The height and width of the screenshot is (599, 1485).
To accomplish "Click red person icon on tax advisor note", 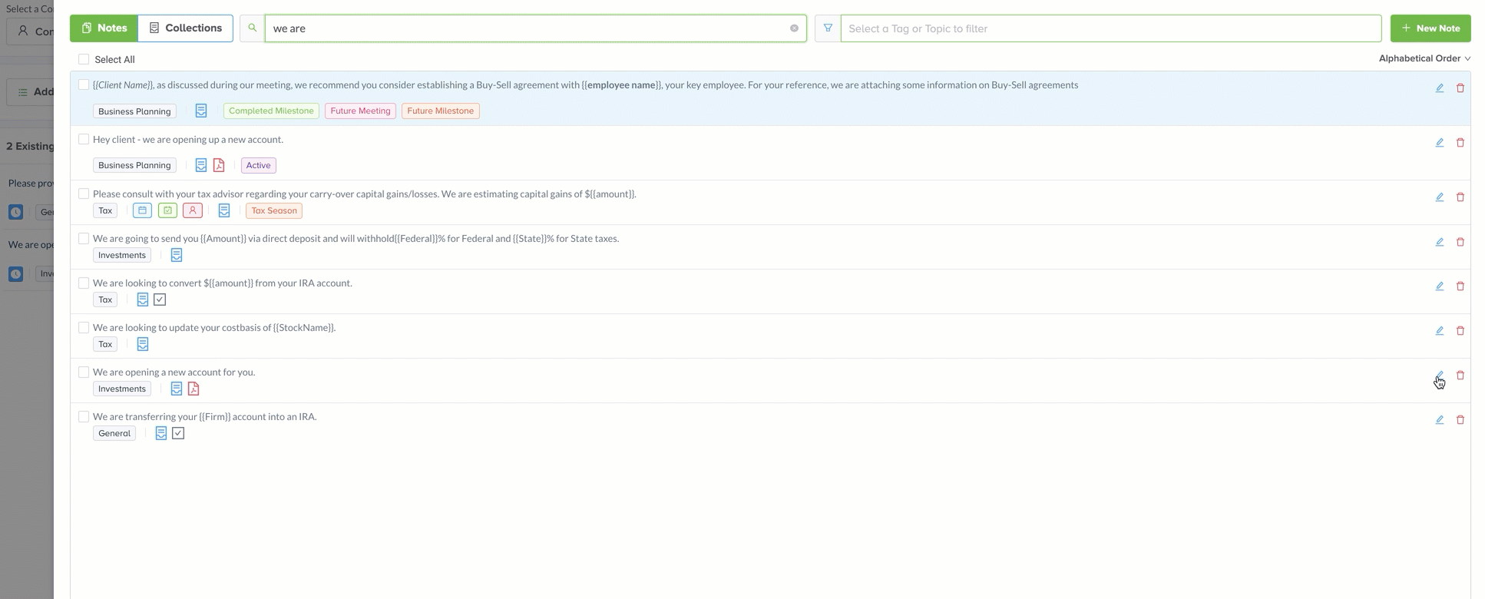I will pyautogui.click(x=193, y=210).
